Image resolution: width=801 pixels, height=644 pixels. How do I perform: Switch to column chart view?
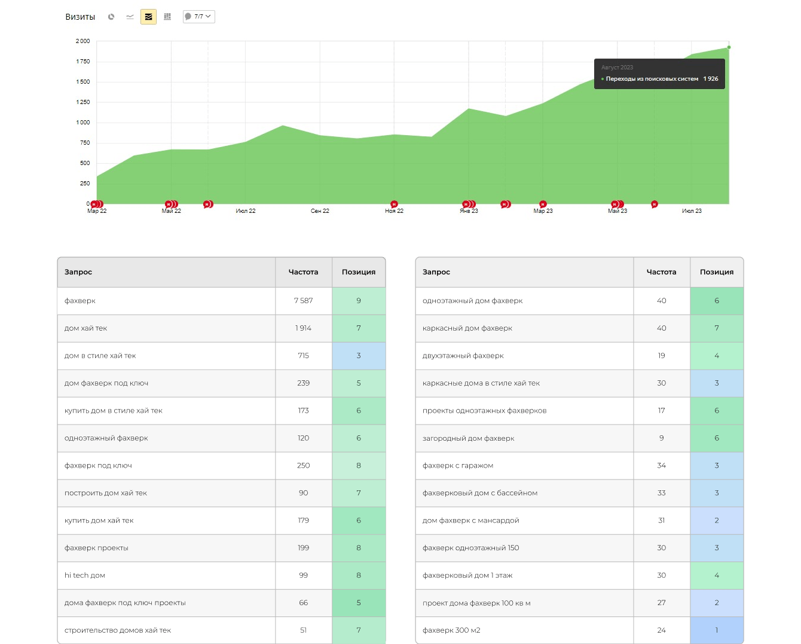(167, 17)
